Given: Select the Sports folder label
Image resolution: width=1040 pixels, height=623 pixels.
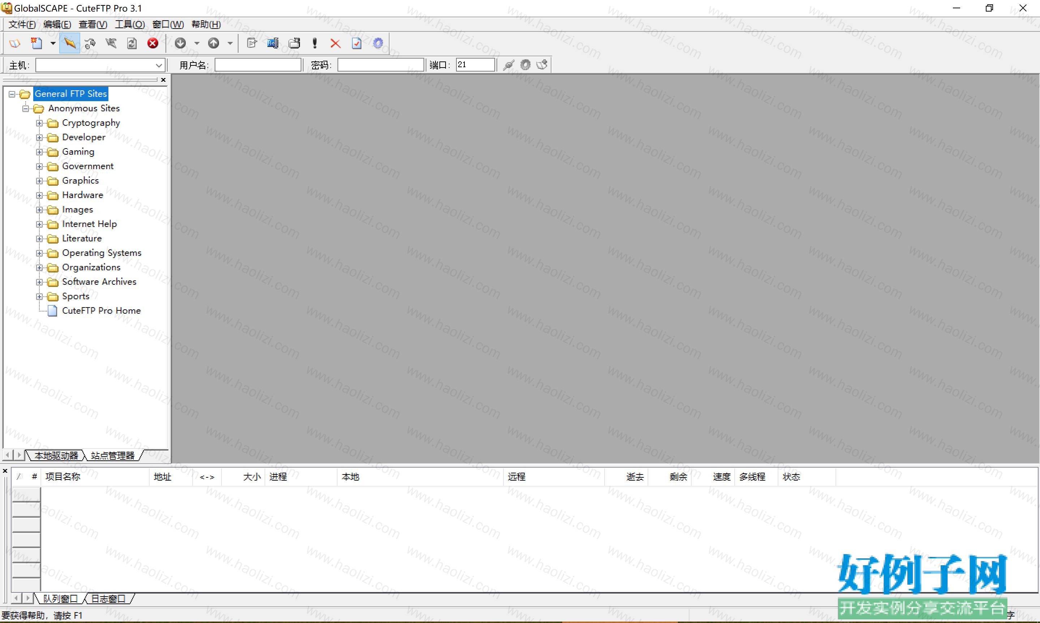Looking at the screenshot, I should coord(76,296).
